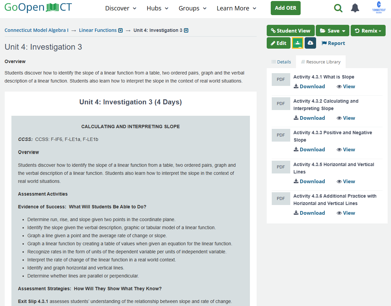Download Activity 4.3.1 What is Slope
The height and width of the screenshot is (306, 391).
pyautogui.click(x=309, y=87)
